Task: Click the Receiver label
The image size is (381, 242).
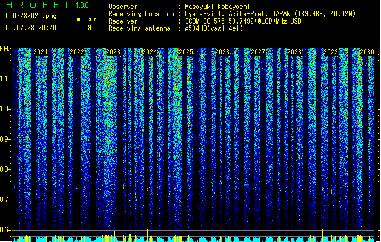Action: 123,21
